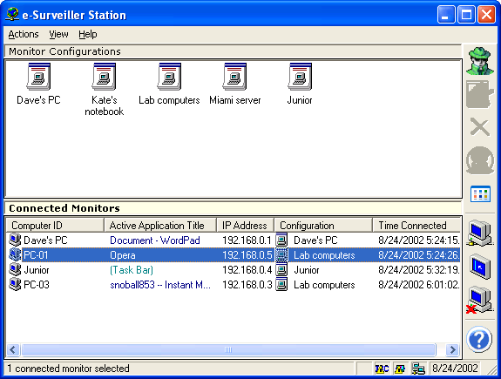This screenshot has width=501, height=379.
Task: Sort by IP Address column header
Action: click(x=245, y=226)
